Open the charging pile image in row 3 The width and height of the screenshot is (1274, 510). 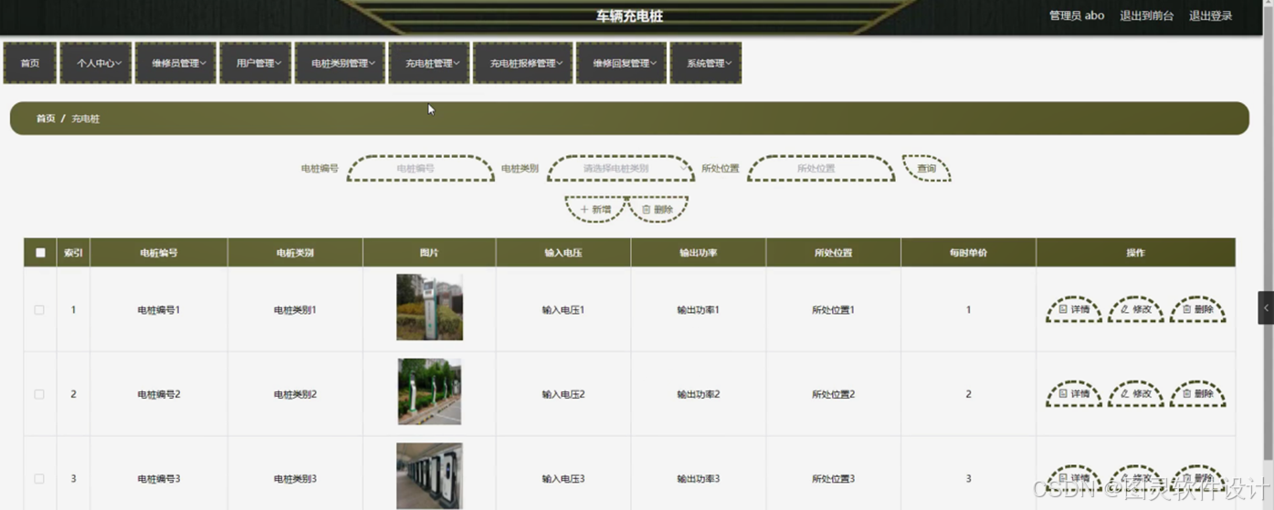429,475
